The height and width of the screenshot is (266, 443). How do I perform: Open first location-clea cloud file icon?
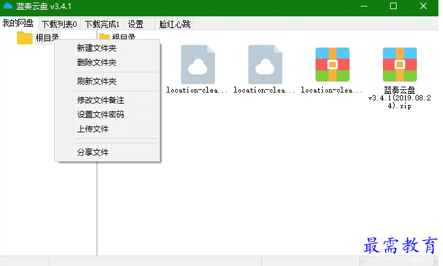[x=198, y=65]
